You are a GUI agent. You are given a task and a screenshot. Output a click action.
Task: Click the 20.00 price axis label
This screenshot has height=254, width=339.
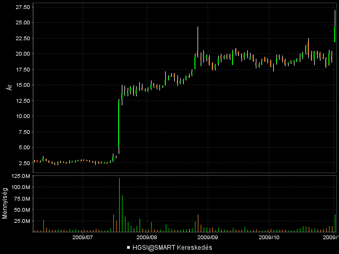(23, 54)
